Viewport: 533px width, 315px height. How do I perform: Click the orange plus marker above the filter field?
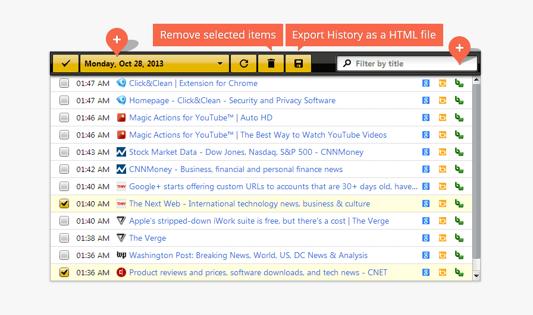[459, 47]
